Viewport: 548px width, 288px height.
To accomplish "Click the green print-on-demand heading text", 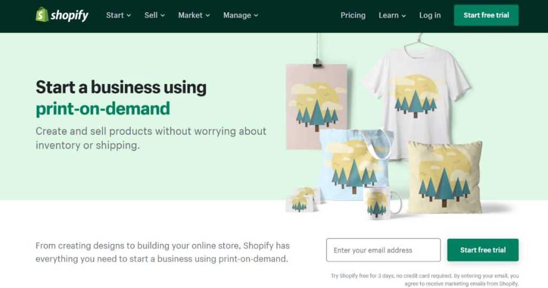I will (103, 109).
